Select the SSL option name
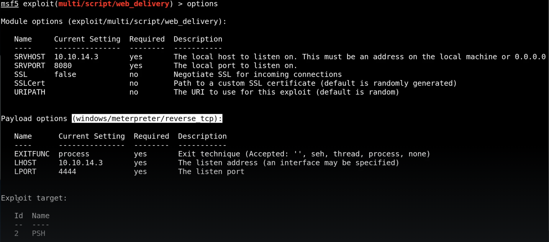Viewport: 549px width, 242px height. 21,74
